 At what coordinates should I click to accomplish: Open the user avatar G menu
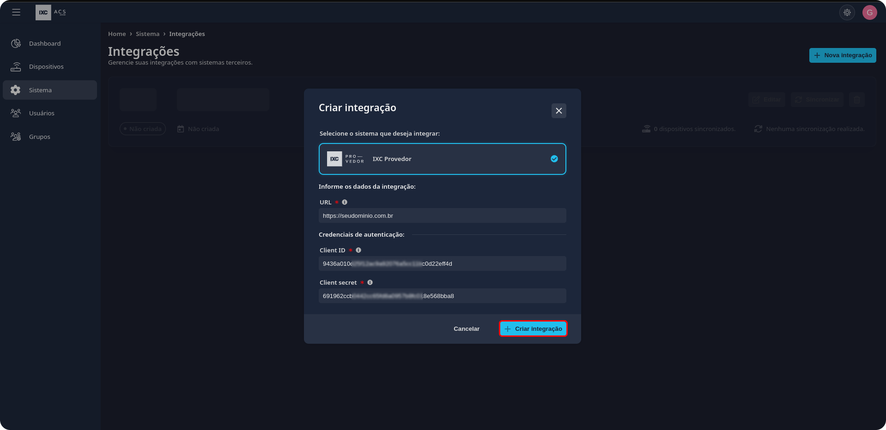[870, 12]
